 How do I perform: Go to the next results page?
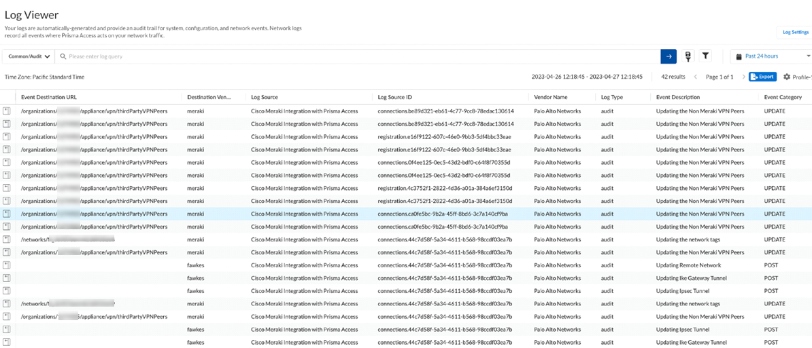pos(743,77)
